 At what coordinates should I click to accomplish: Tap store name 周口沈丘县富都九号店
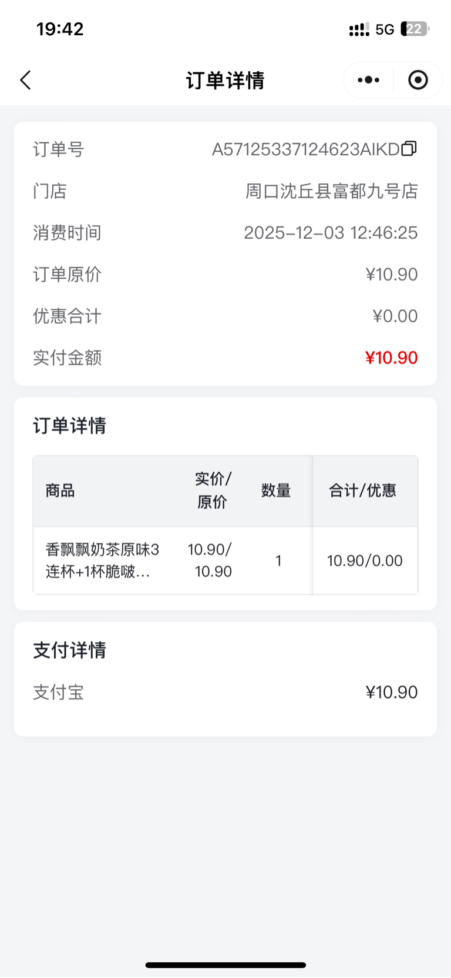tap(331, 191)
